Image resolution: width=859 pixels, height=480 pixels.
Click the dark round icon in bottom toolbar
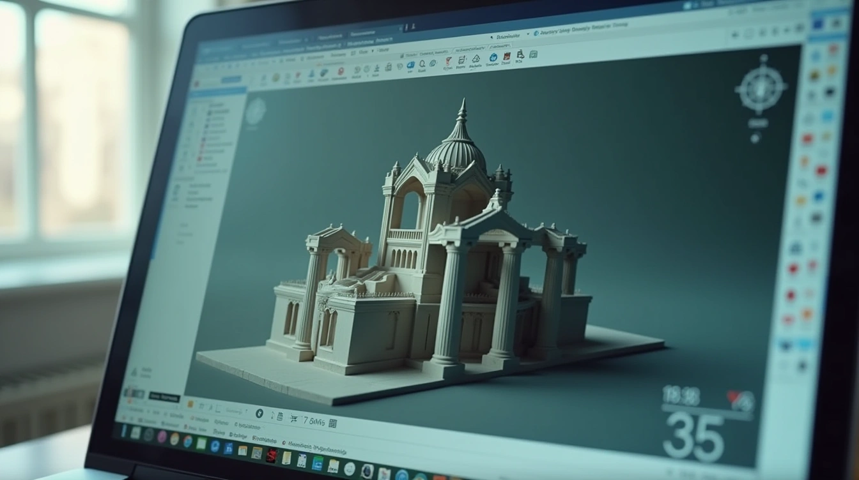point(259,413)
